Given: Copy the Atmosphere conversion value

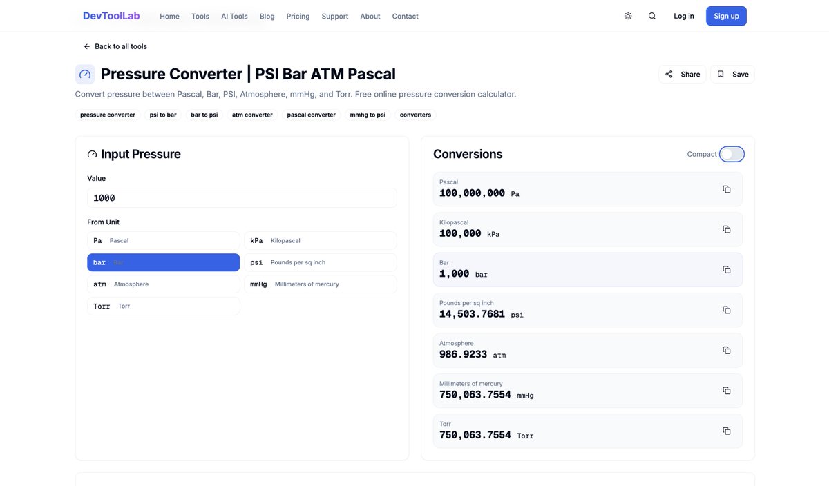Looking at the screenshot, I should 726,350.
